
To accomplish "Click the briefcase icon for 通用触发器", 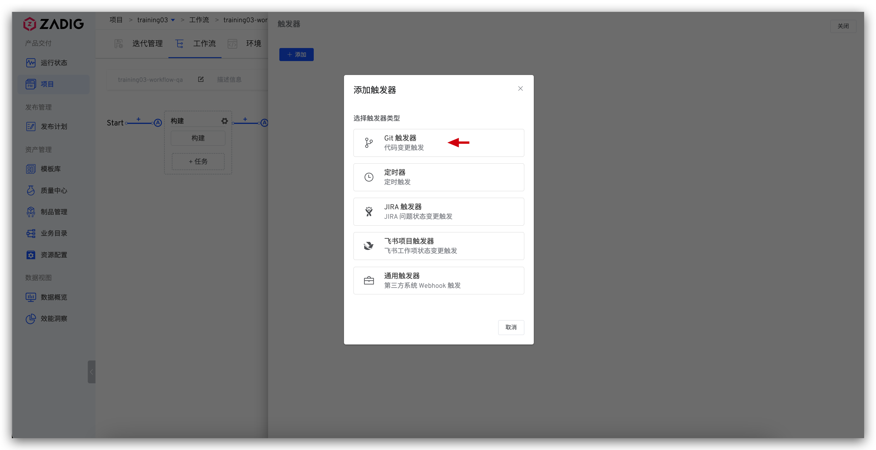I will [369, 280].
